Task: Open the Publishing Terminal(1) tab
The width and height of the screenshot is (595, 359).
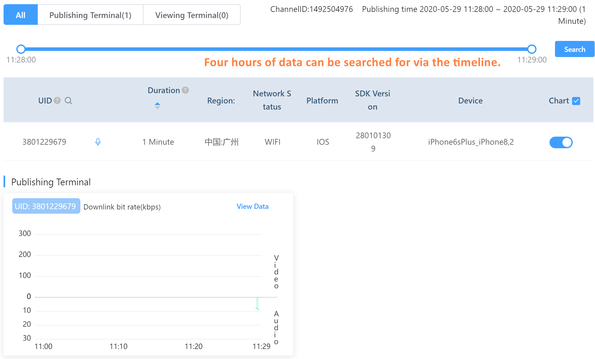Action: pos(90,15)
